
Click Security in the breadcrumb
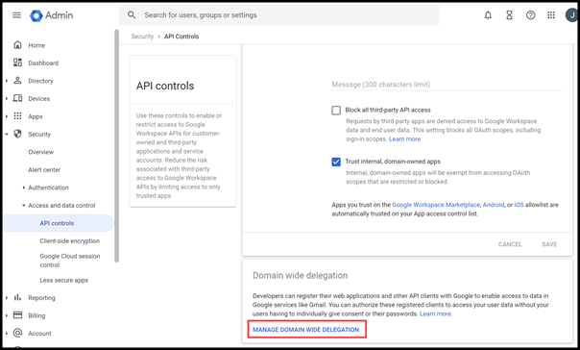(142, 37)
